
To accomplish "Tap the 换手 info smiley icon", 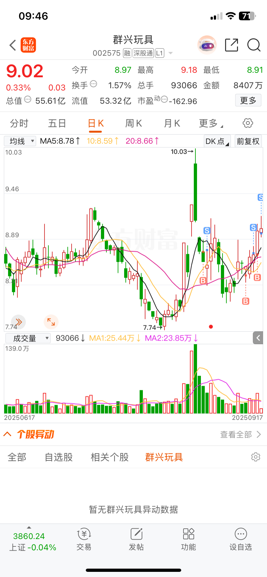I will (94, 84).
